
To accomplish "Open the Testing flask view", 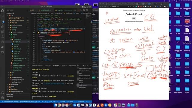I will (3, 37).
